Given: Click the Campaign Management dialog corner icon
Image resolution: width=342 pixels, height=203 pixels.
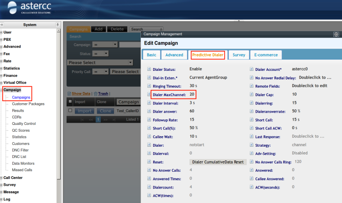Looking at the screenshot, I should (x=337, y=34).
